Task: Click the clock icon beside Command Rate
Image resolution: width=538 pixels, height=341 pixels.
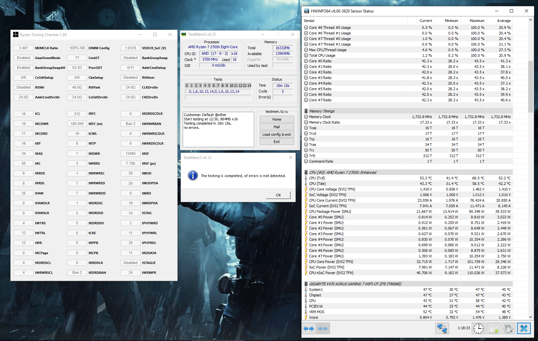Action: 306,161
